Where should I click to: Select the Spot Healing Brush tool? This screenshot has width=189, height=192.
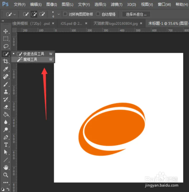point(6,77)
